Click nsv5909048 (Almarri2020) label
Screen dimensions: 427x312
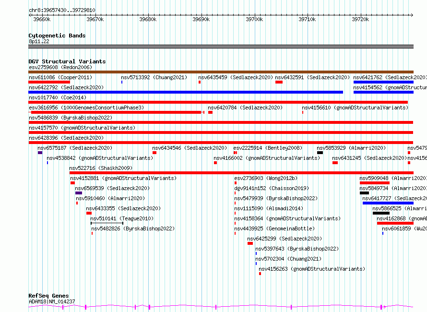point(393,178)
